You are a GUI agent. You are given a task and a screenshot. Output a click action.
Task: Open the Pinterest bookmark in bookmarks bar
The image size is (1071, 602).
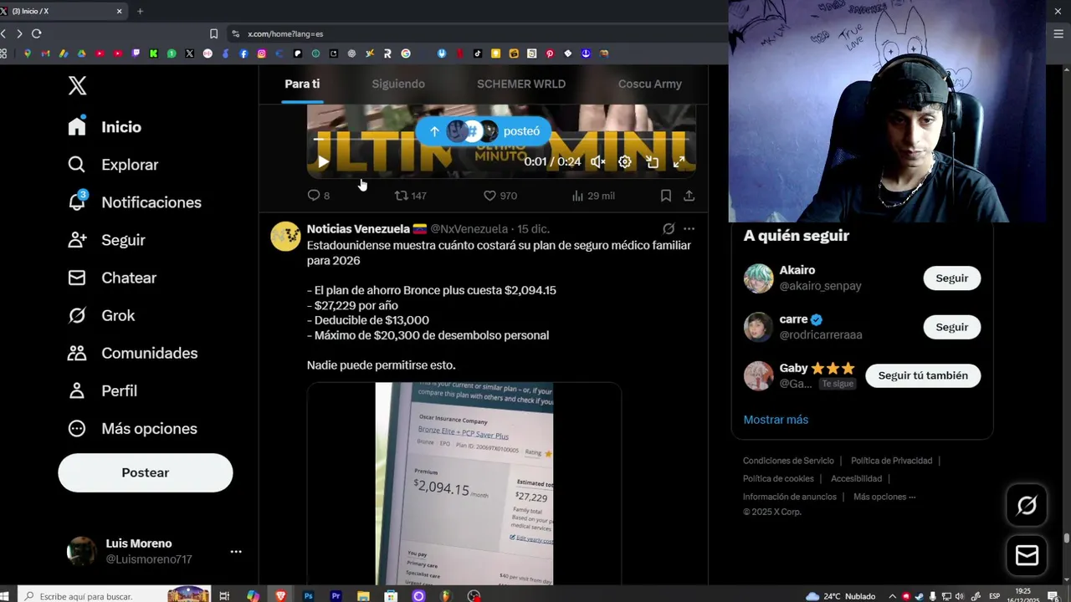click(550, 54)
